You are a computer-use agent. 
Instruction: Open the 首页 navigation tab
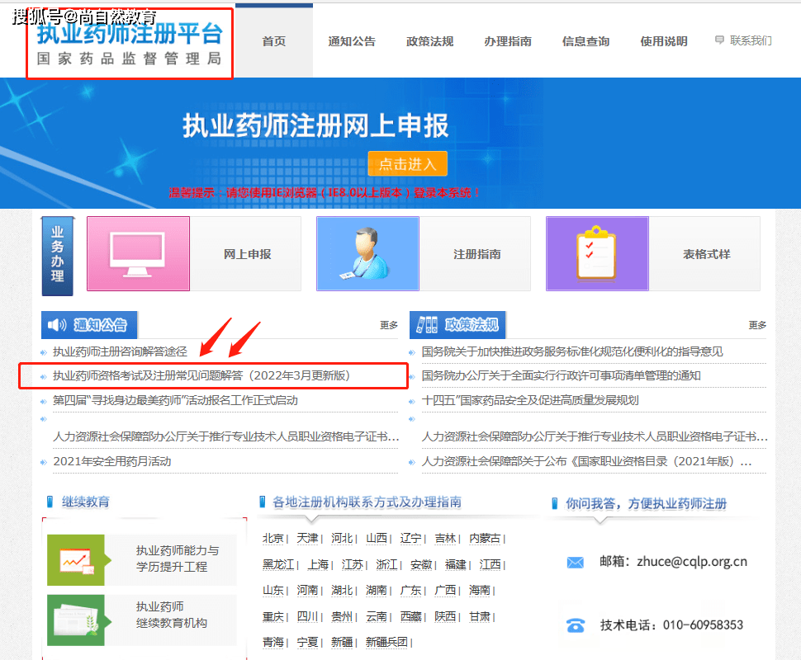point(273,41)
